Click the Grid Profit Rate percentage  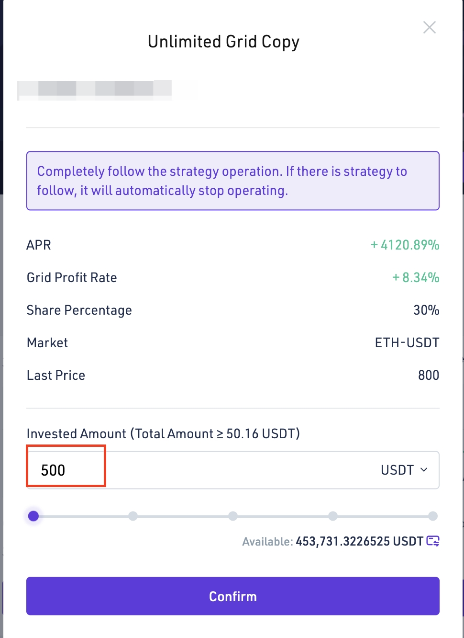tap(415, 277)
